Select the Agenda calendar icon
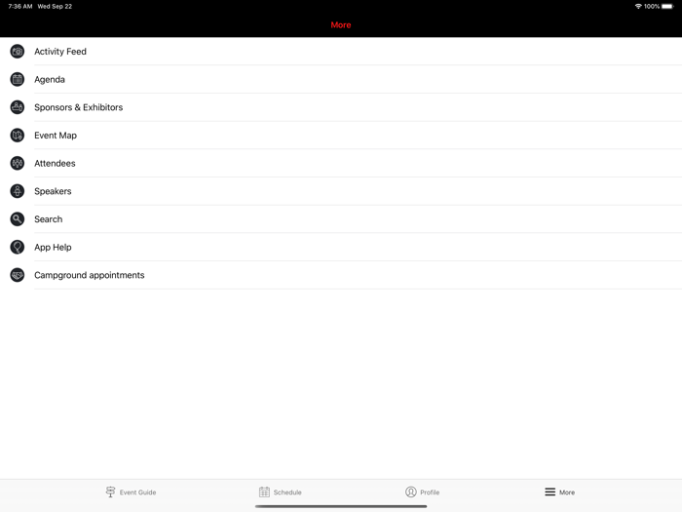 pyautogui.click(x=18, y=79)
